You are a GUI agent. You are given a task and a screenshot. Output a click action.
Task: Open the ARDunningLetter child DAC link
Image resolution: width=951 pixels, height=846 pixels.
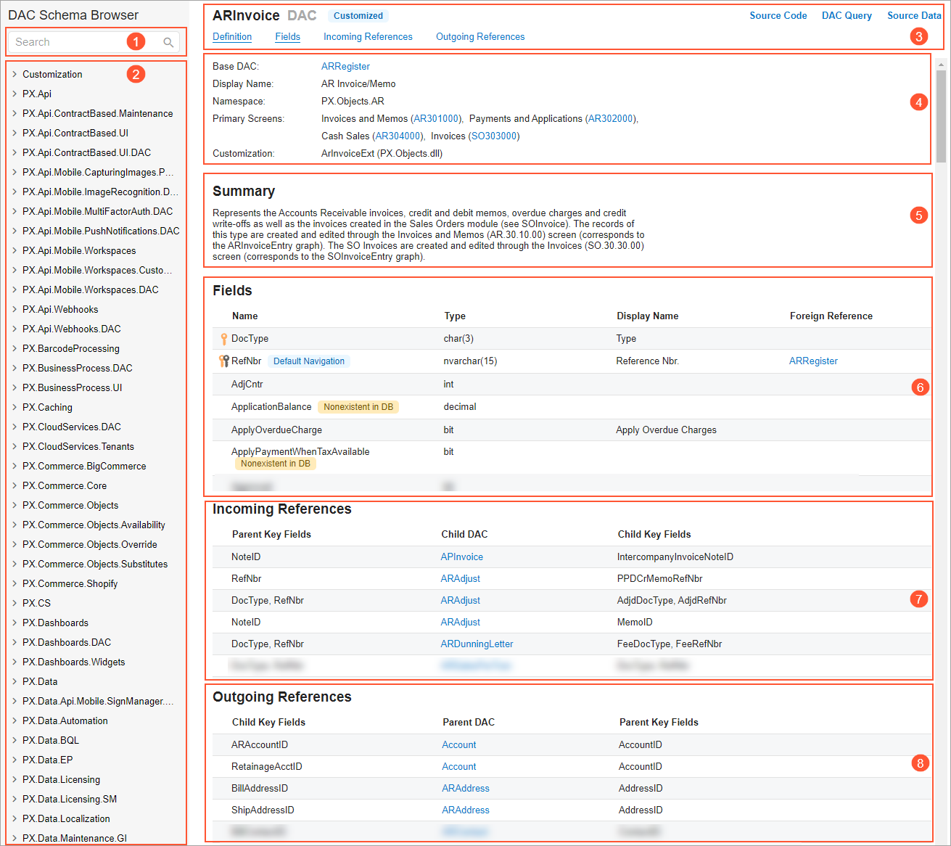477,644
